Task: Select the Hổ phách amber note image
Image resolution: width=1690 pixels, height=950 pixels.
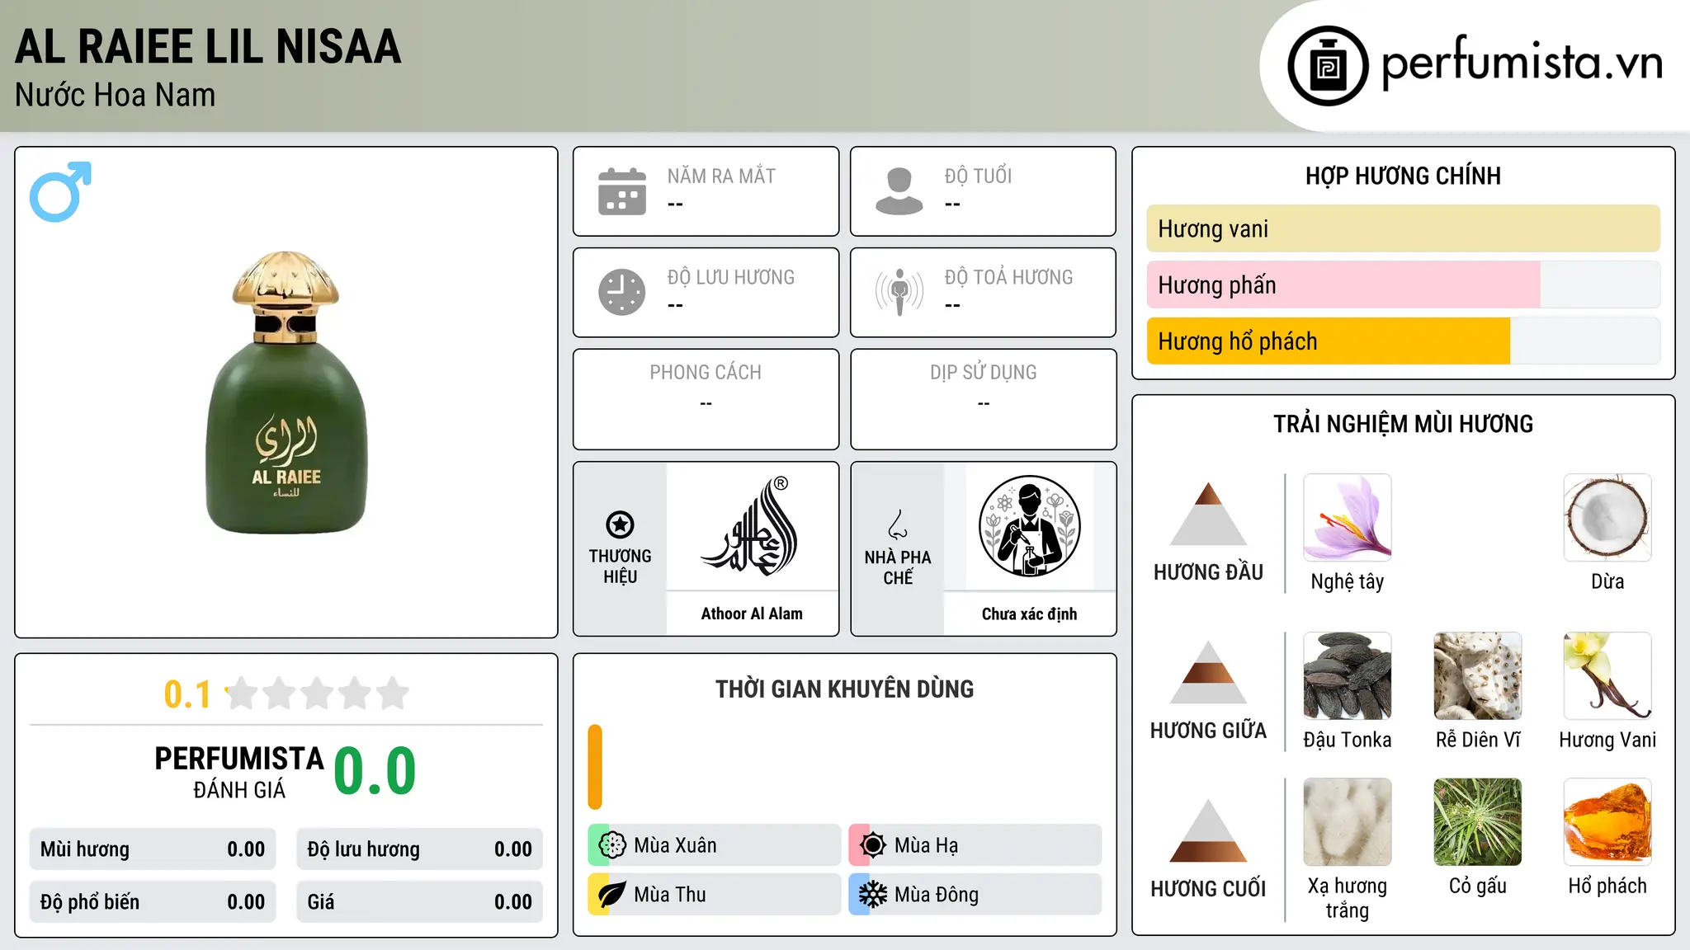Action: (1607, 822)
